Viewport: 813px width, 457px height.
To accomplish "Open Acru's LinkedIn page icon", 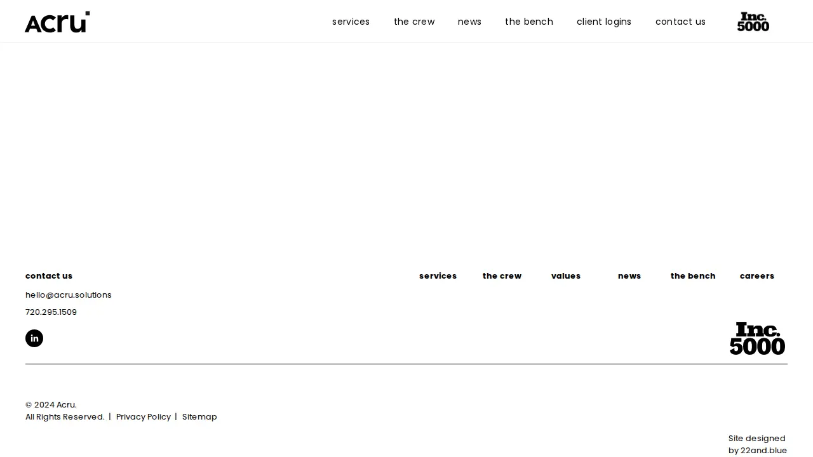I will coord(34,338).
